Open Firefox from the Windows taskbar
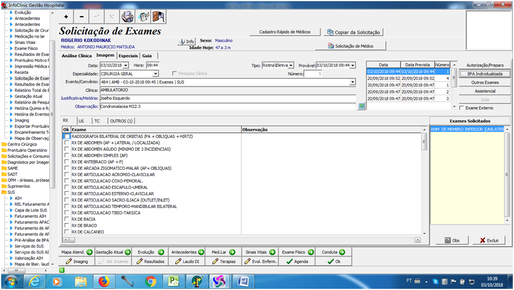Viewport: 514px width, 290px height. (x=105, y=281)
